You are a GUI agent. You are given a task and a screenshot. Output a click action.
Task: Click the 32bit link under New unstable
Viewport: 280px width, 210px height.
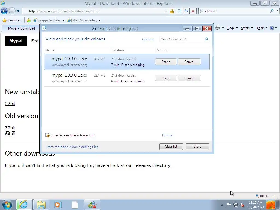10,104
